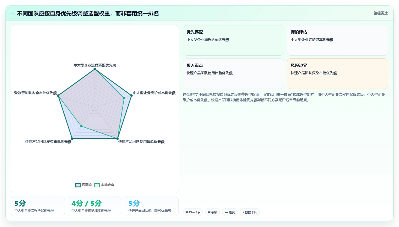The height and width of the screenshot is (227, 399).
Task: Click the radar point on 流程匹配 axis
Action: pos(95,69)
